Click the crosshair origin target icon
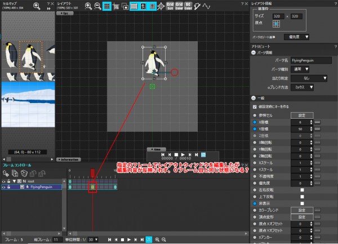Screen dimensions: 338x244 (161, 6)
